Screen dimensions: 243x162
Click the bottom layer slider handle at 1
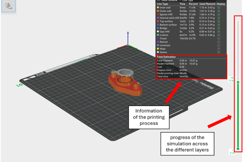[x=238, y=149]
